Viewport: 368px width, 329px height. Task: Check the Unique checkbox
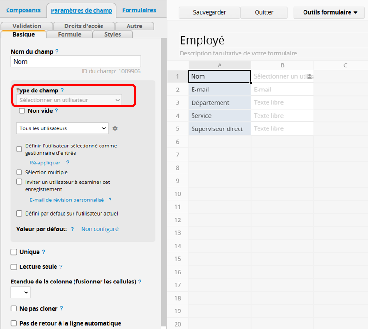pyautogui.click(x=14, y=252)
